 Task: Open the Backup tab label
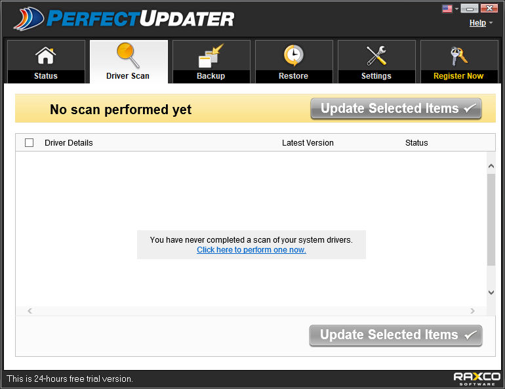pos(211,76)
